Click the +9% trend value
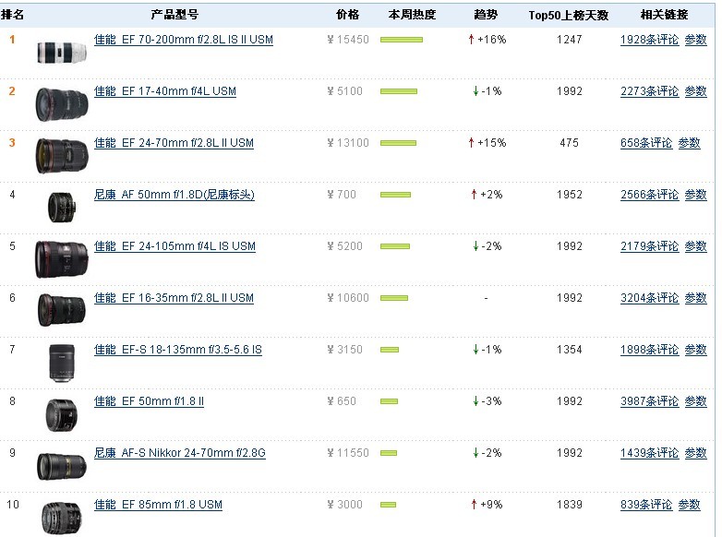Image resolution: width=722 pixels, height=537 pixels. (x=491, y=505)
